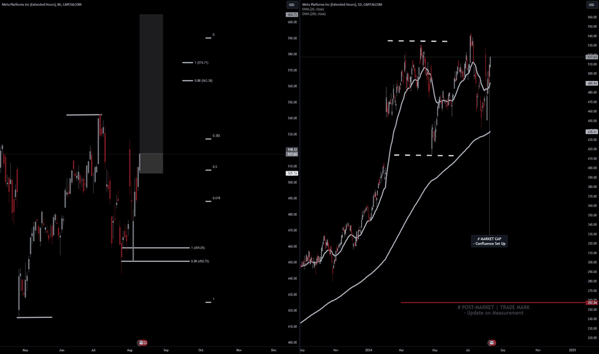The height and width of the screenshot is (354, 599).
Task: Select the Meta Platforms 8h chart title legend
Action: (42, 5)
